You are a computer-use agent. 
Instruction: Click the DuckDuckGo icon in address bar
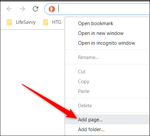(x=52, y=9)
